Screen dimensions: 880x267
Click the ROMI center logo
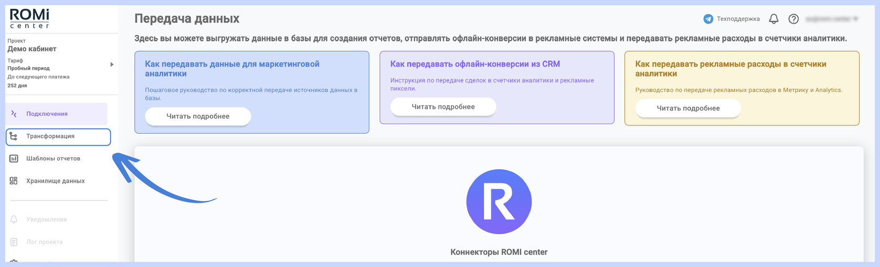coord(30,19)
